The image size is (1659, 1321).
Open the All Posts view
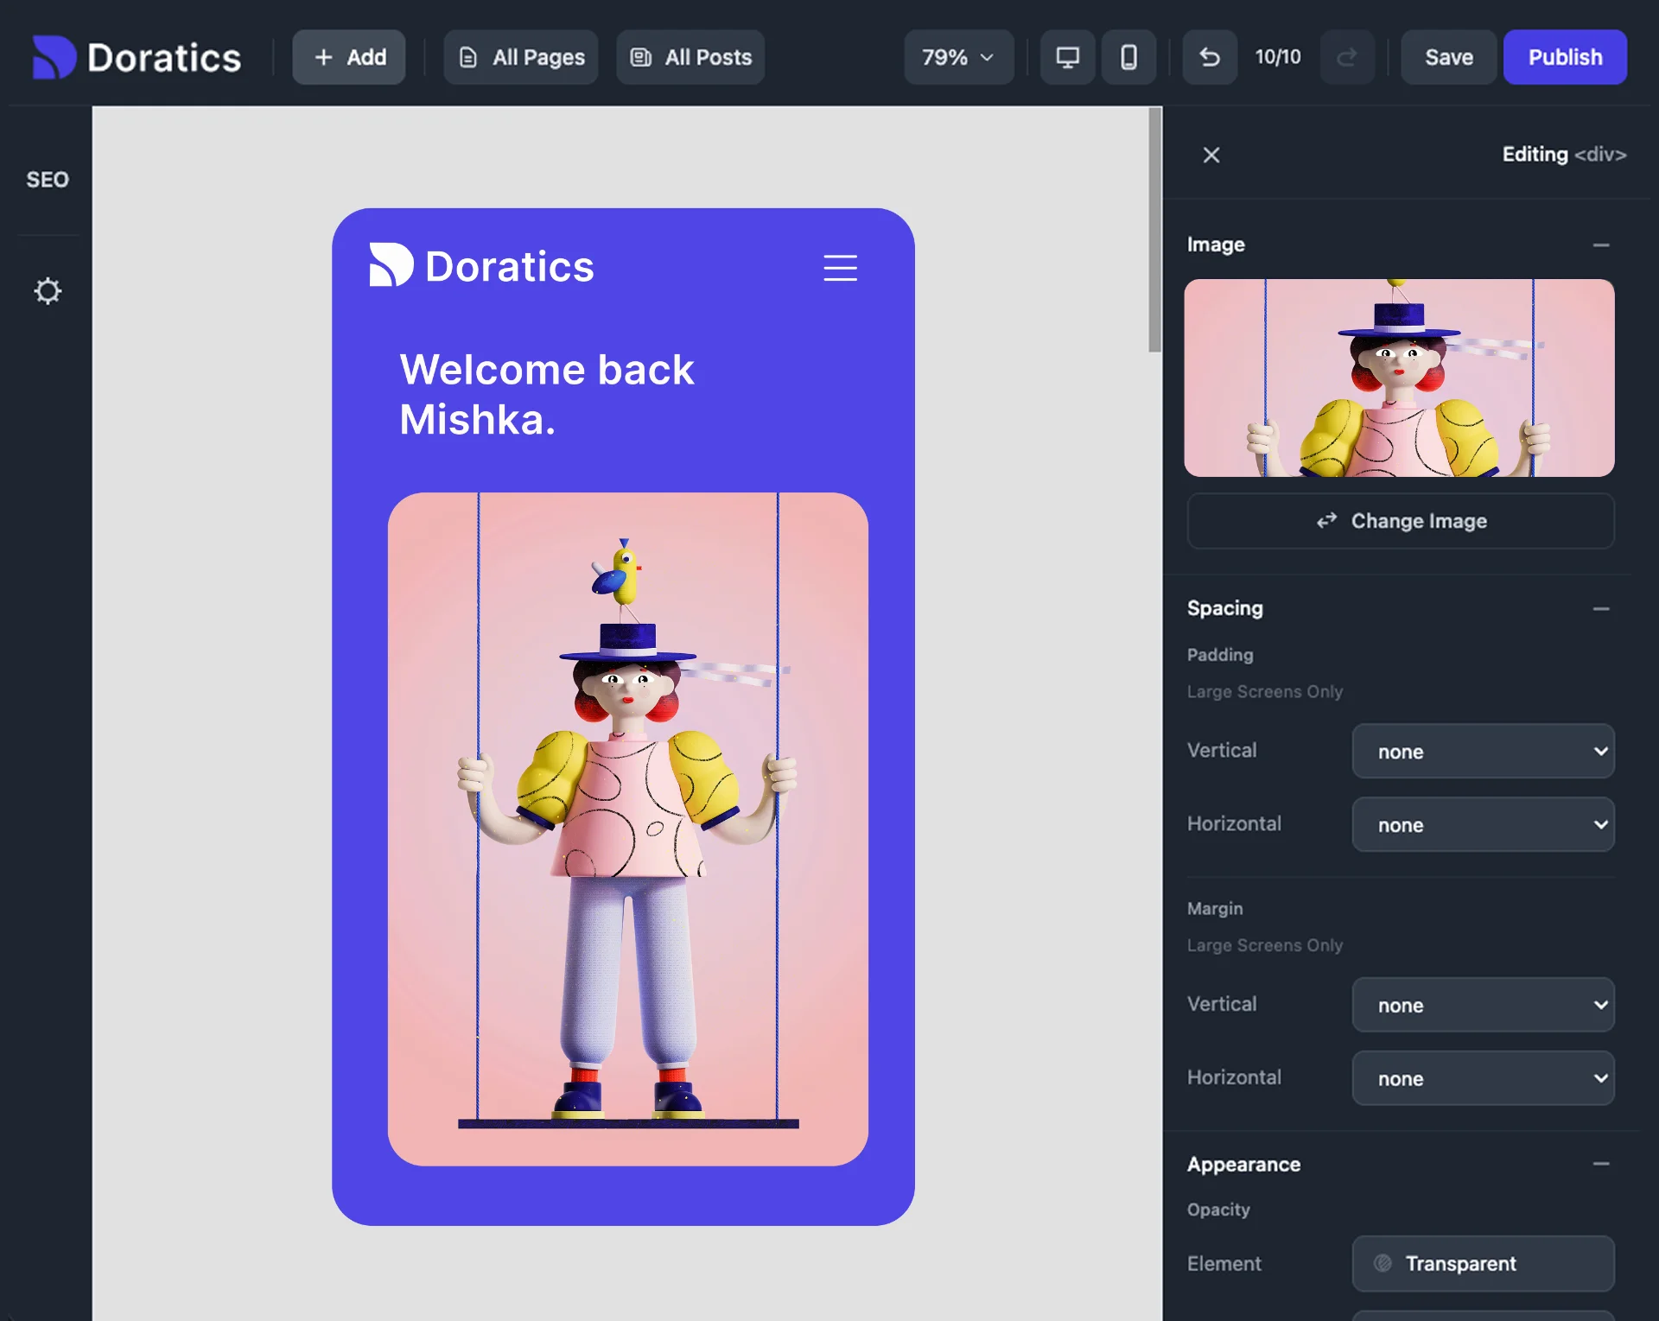pyautogui.click(x=690, y=57)
